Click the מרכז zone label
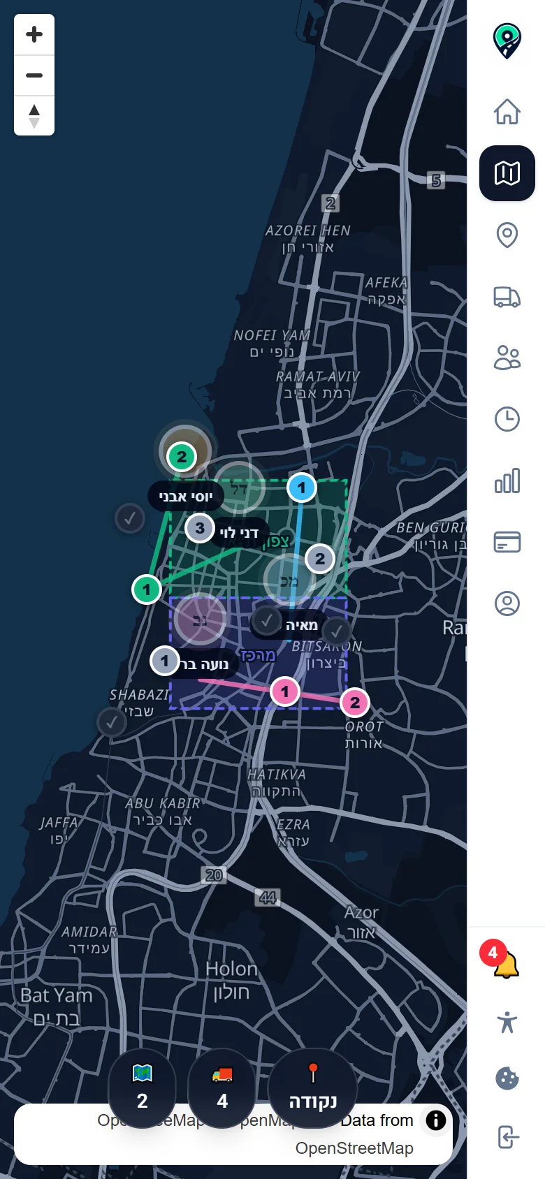Viewport: 545px width, 1179px height. pos(258,656)
